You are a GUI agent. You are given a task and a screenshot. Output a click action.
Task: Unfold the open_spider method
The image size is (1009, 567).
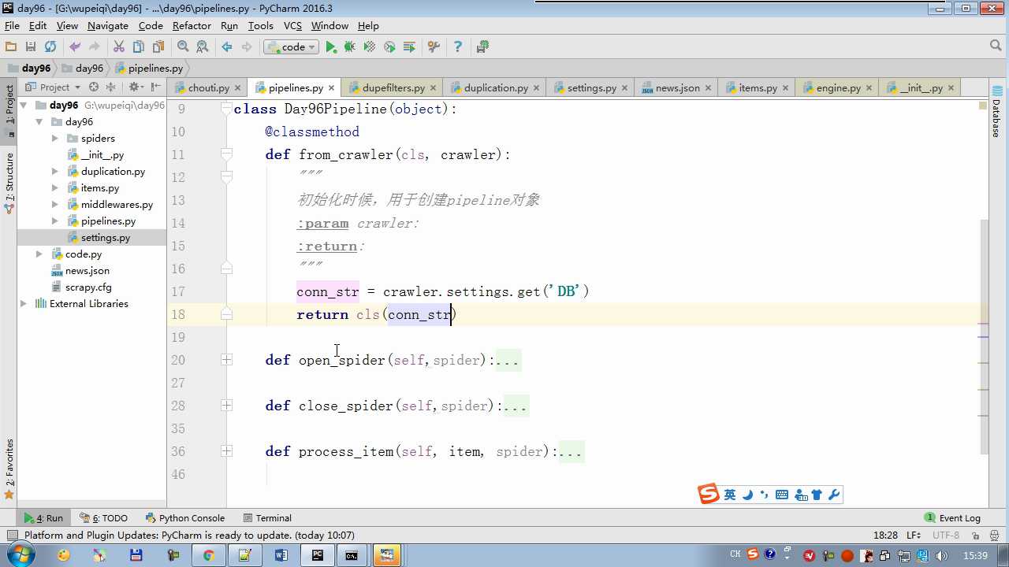point(227,360)
